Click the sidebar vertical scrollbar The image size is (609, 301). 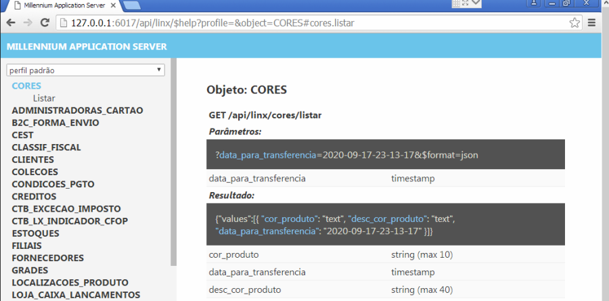tap(173, 162)
